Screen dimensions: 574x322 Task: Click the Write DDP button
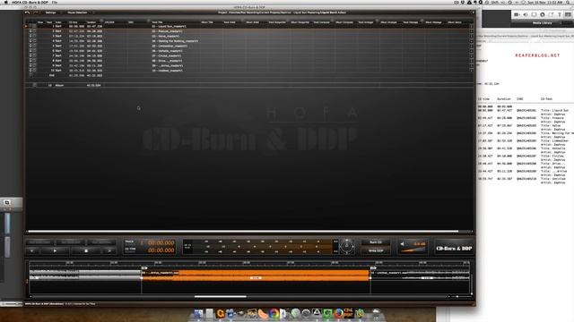point(376,250)
